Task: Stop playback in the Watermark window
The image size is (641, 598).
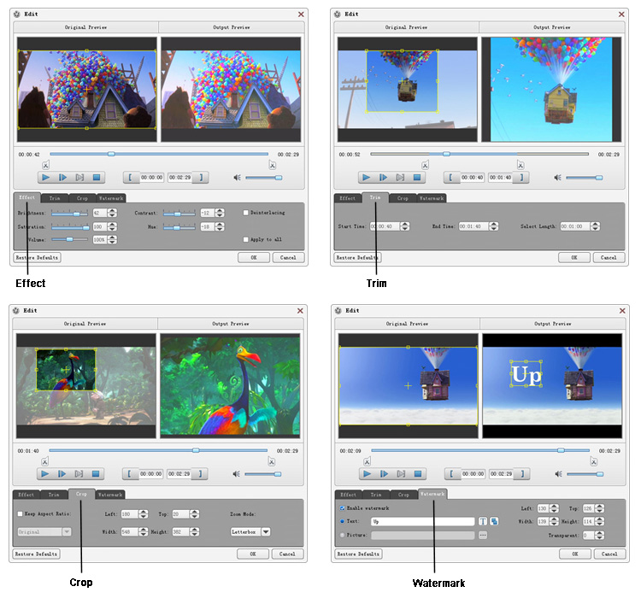Action: (418, 474)
